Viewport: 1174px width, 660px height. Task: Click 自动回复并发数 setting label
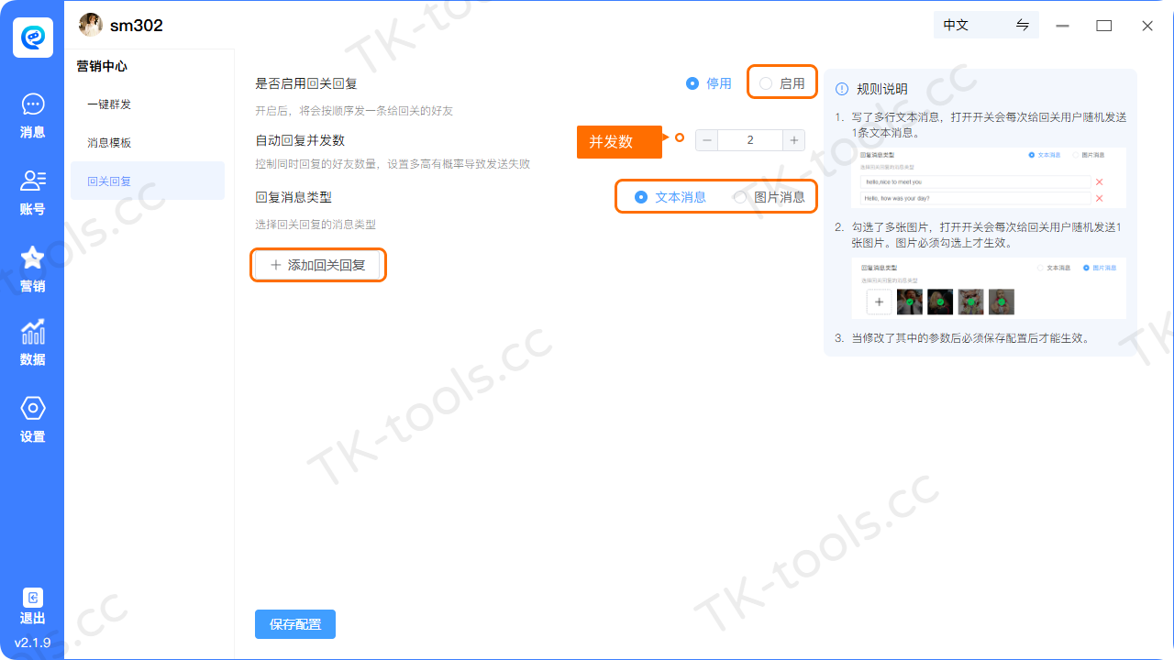point(300,140)
